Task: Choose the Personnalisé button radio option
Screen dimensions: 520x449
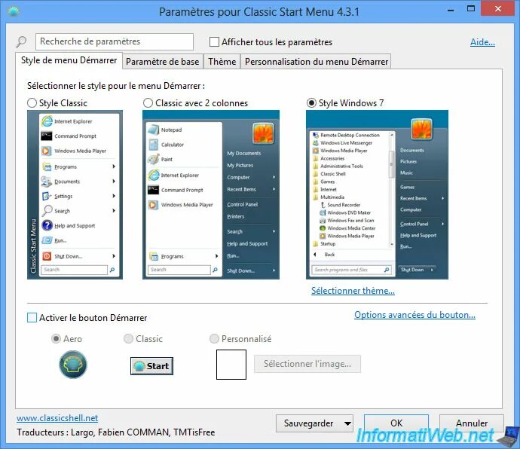Action: click(x=214, y=338)
